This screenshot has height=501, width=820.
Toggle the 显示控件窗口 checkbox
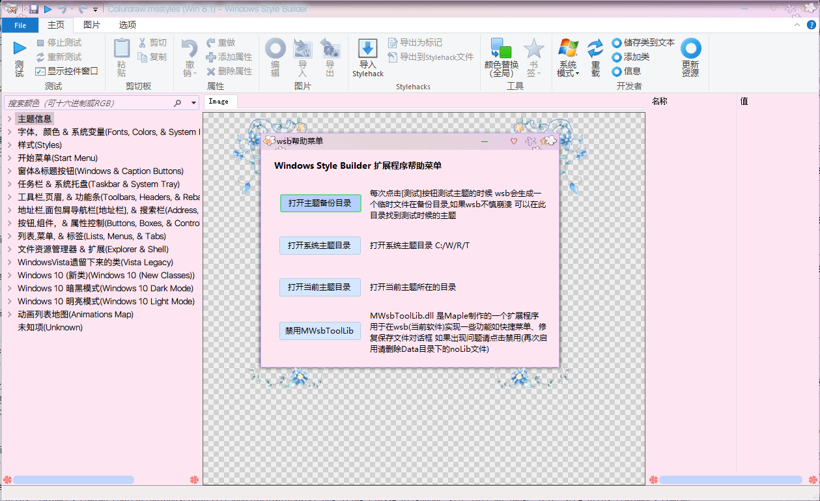(x=40, y=72)
